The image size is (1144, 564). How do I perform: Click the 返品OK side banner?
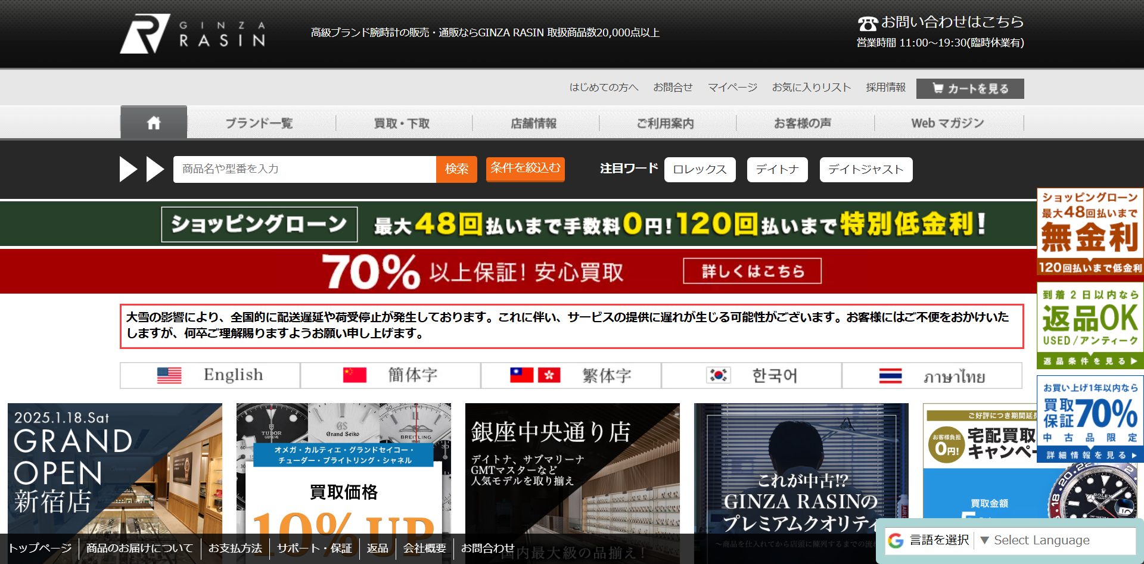click(x=1090, y=326)
